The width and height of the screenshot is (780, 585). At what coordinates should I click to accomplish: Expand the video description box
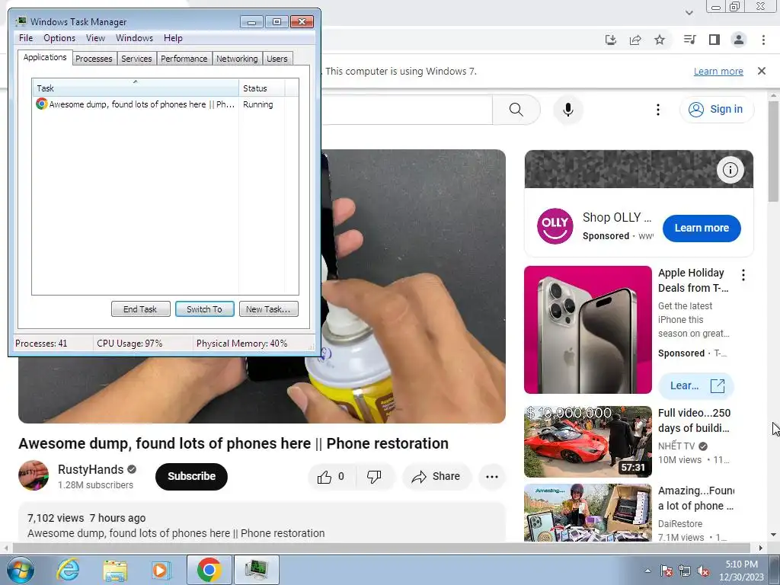pos(262,523)
